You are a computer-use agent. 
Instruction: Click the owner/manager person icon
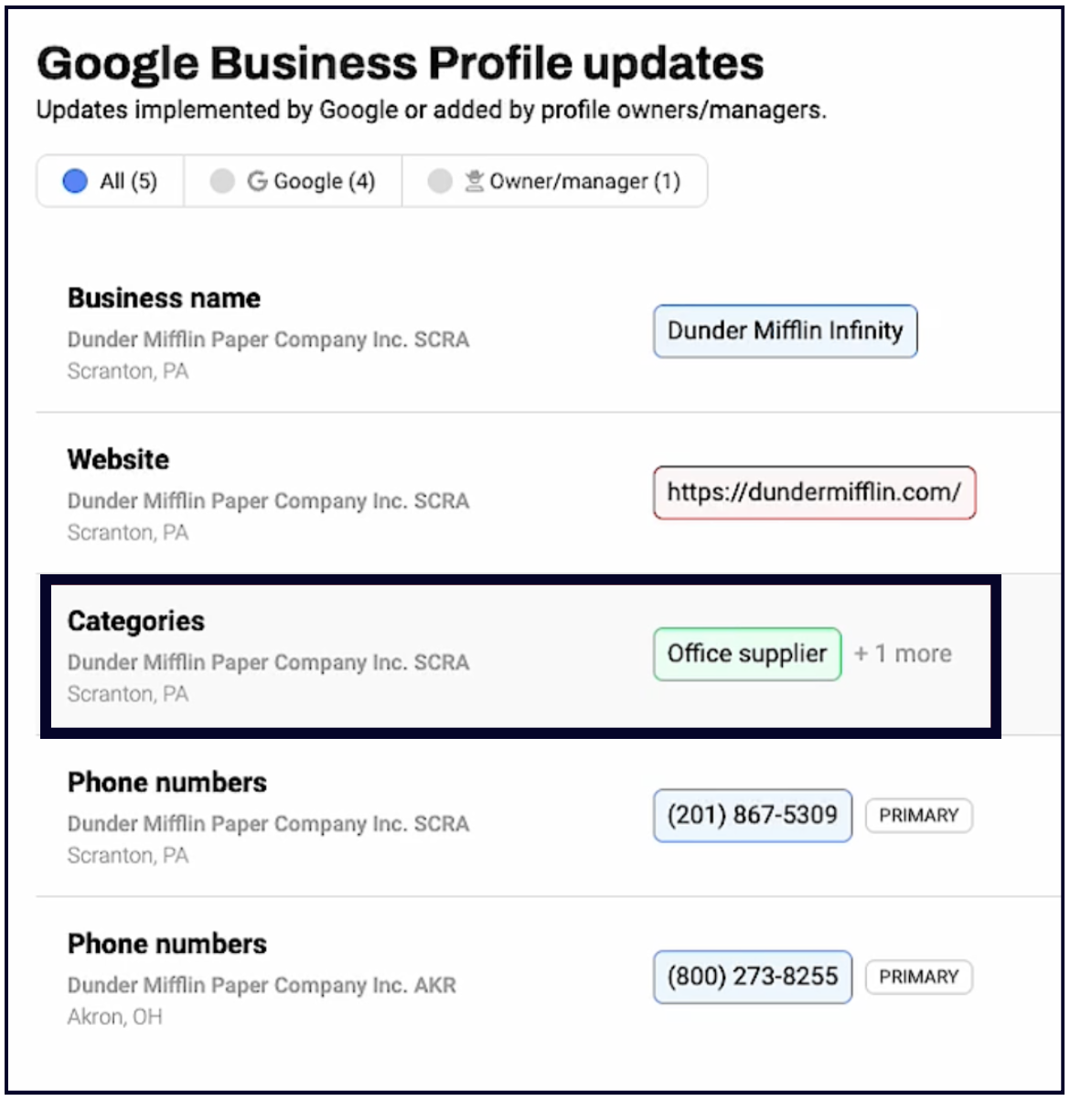pos(474,181)
